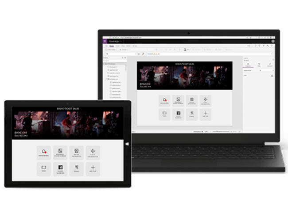Open the File menu in PowerApps Studio
The height and width of the screenshot is (221, 288).
tap(106, 46)
